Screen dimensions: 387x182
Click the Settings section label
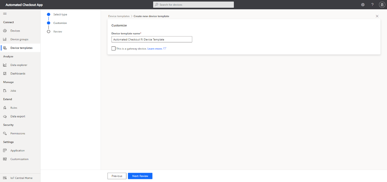click(8, 142)
